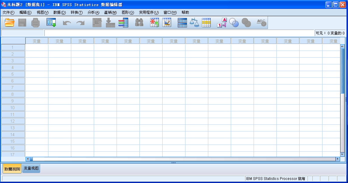Print using the printer icon
The height and width of the screenshot is (183, 348).
tap(35, 23)
